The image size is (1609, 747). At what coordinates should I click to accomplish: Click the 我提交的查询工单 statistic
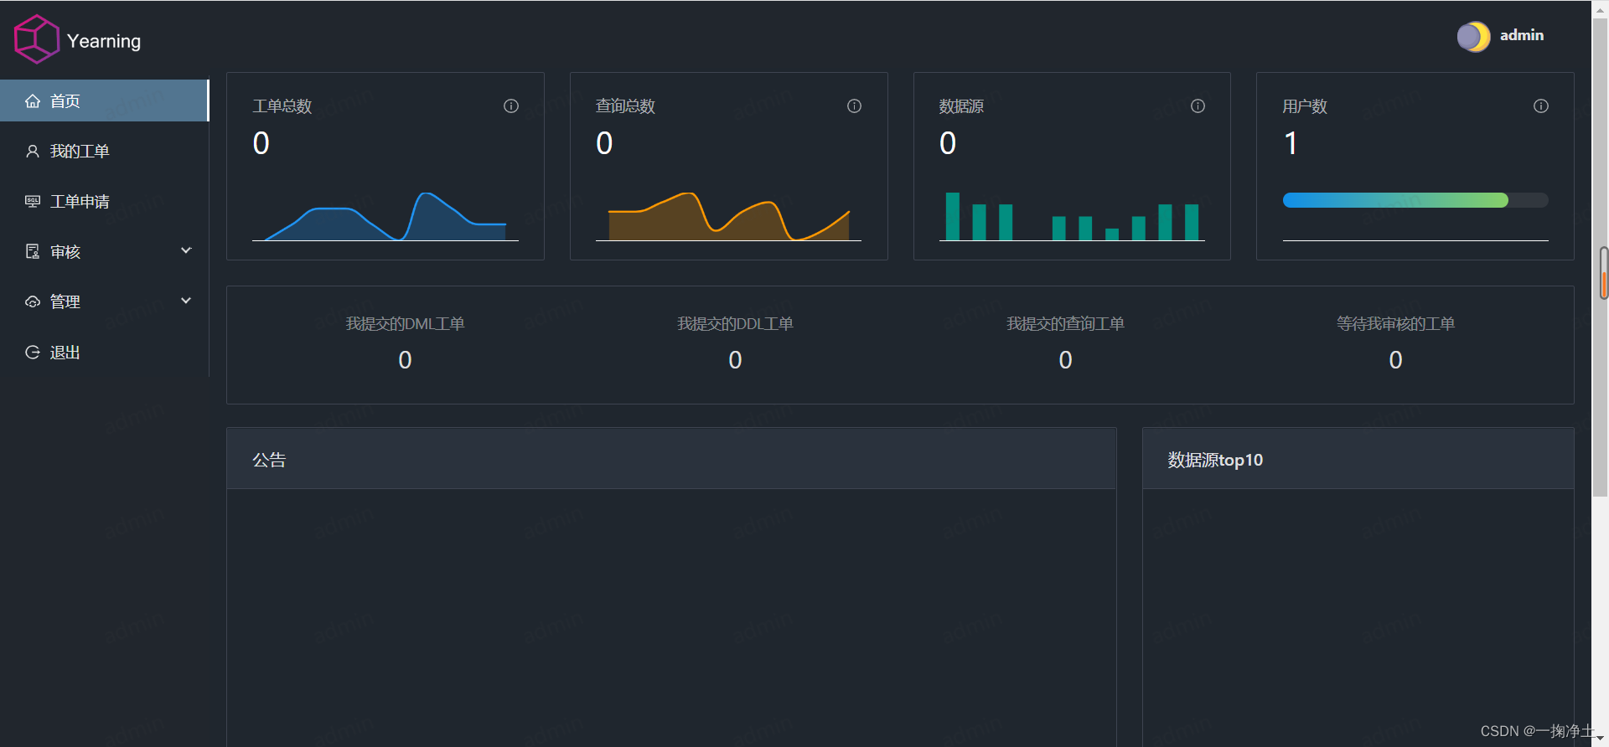pyautogui.click(x=1065, y=343)
